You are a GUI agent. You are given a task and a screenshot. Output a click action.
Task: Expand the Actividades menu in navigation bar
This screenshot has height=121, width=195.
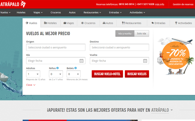pos(137,12)
